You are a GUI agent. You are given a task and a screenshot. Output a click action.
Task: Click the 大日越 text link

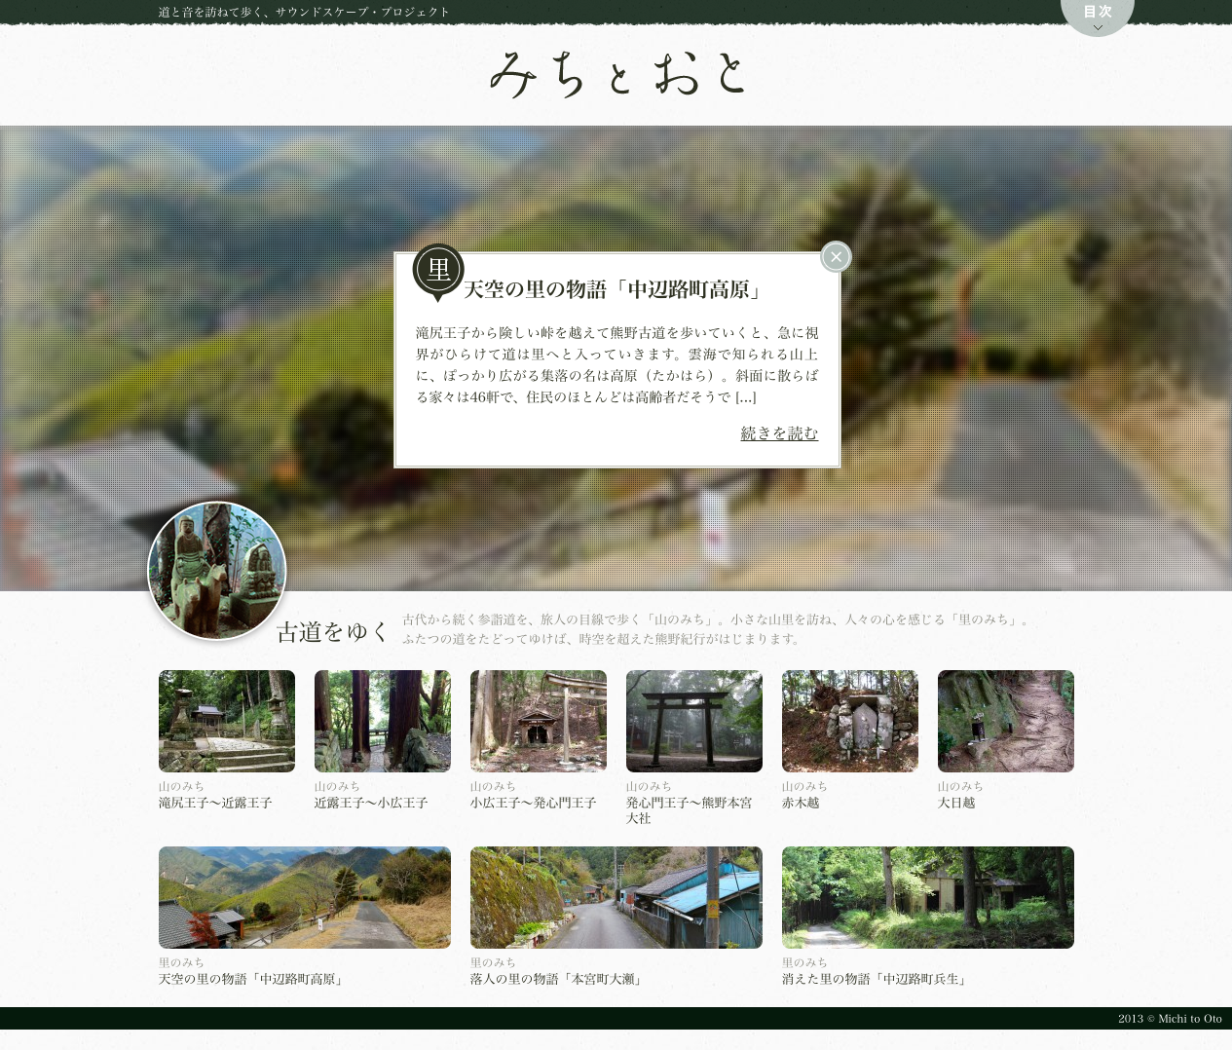point(956,803)
